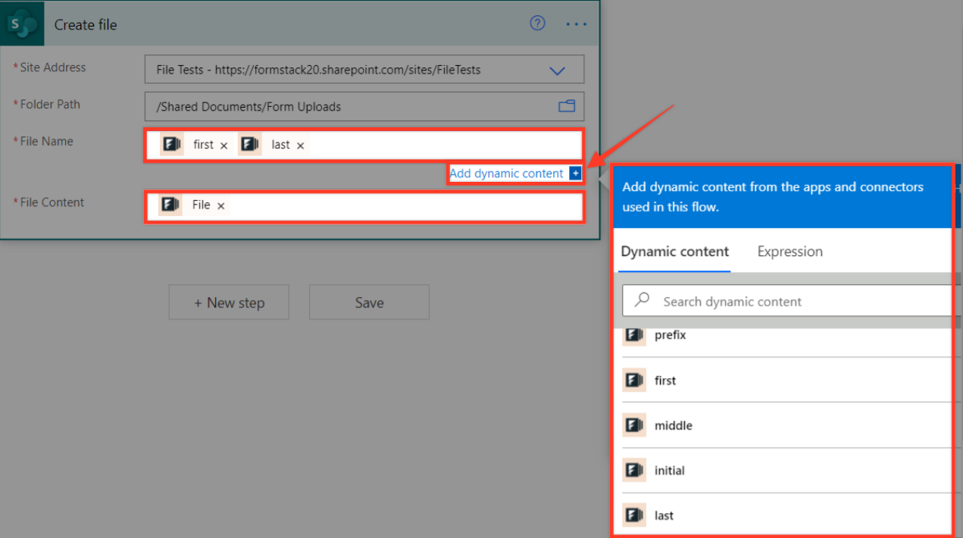Remove the 'last' token from File Name

(300, 145)
